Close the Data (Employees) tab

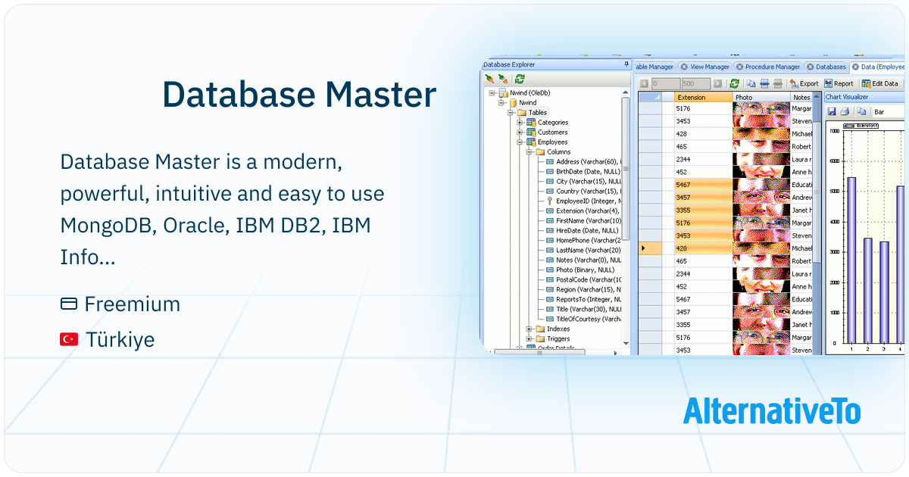coord(855,67)
